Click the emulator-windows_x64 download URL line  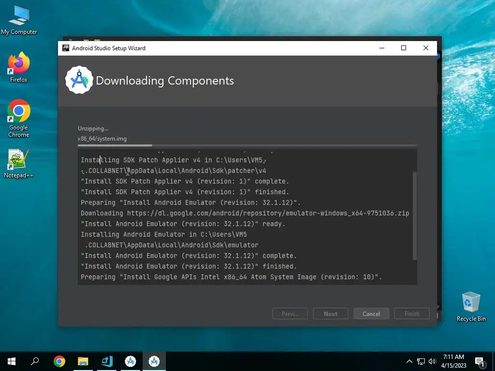point(245,213)
